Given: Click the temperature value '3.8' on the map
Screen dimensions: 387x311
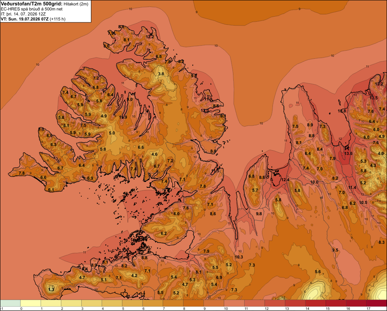Looking at the screenshot, I should (161, 74).
